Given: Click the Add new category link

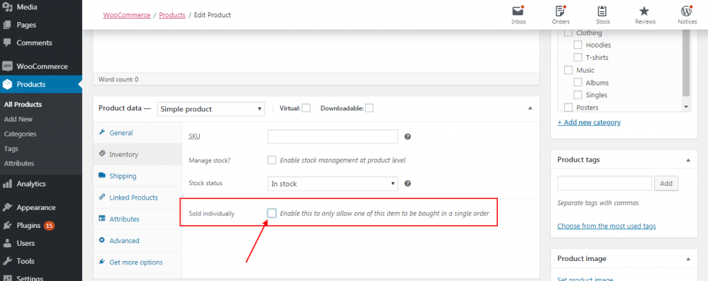Looking at the screenshot, I should (589, 122).
